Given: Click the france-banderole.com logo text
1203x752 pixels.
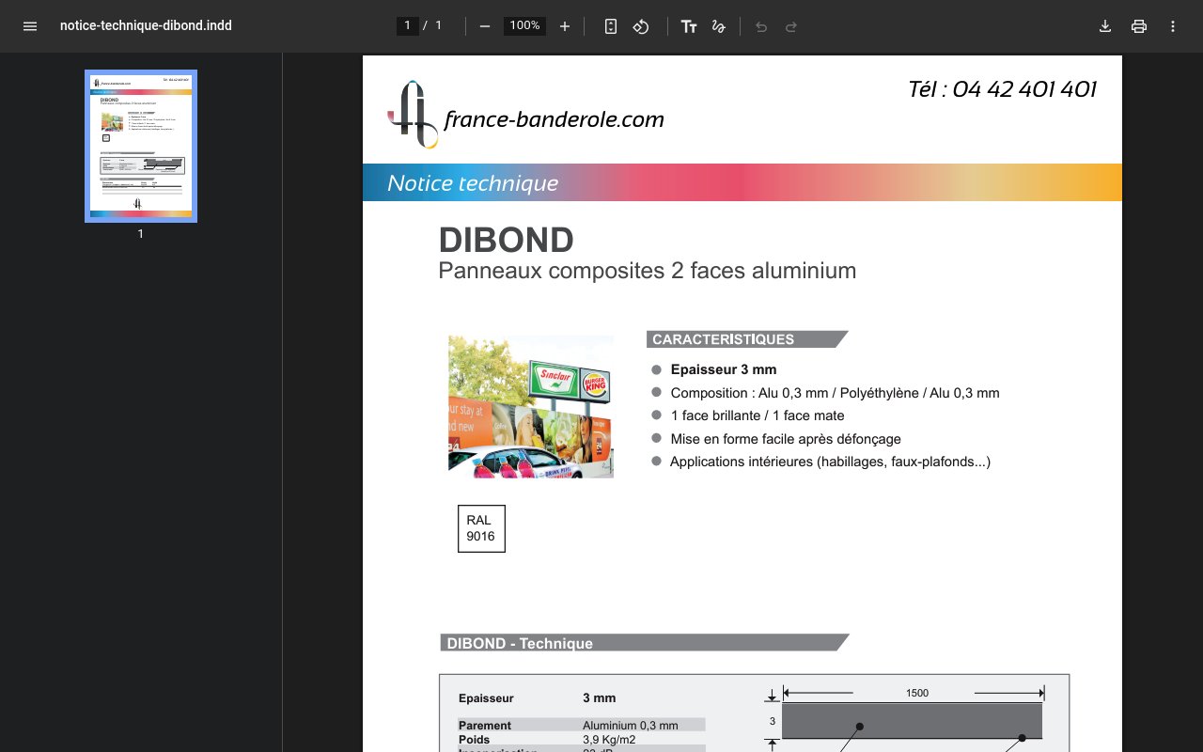Looking at the screenshot, I should [554, 119].
